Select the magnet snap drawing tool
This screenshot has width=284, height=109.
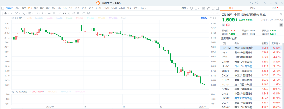[65, 13]
